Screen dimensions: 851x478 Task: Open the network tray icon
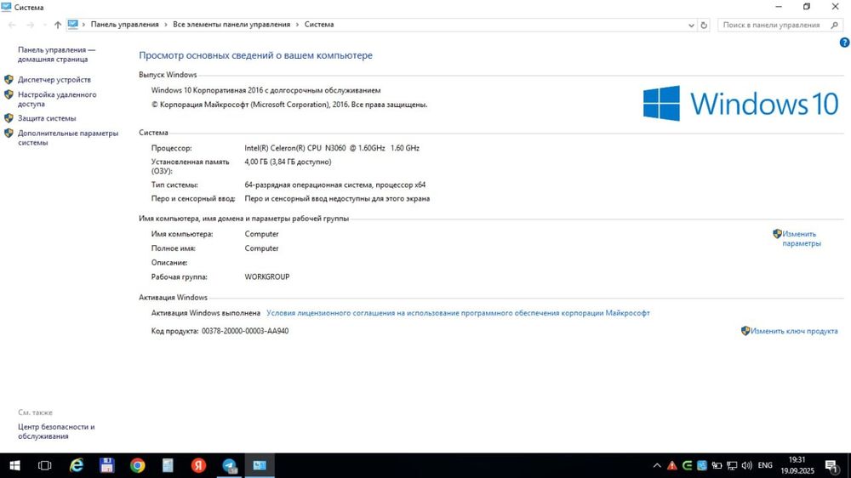point(732,465)
